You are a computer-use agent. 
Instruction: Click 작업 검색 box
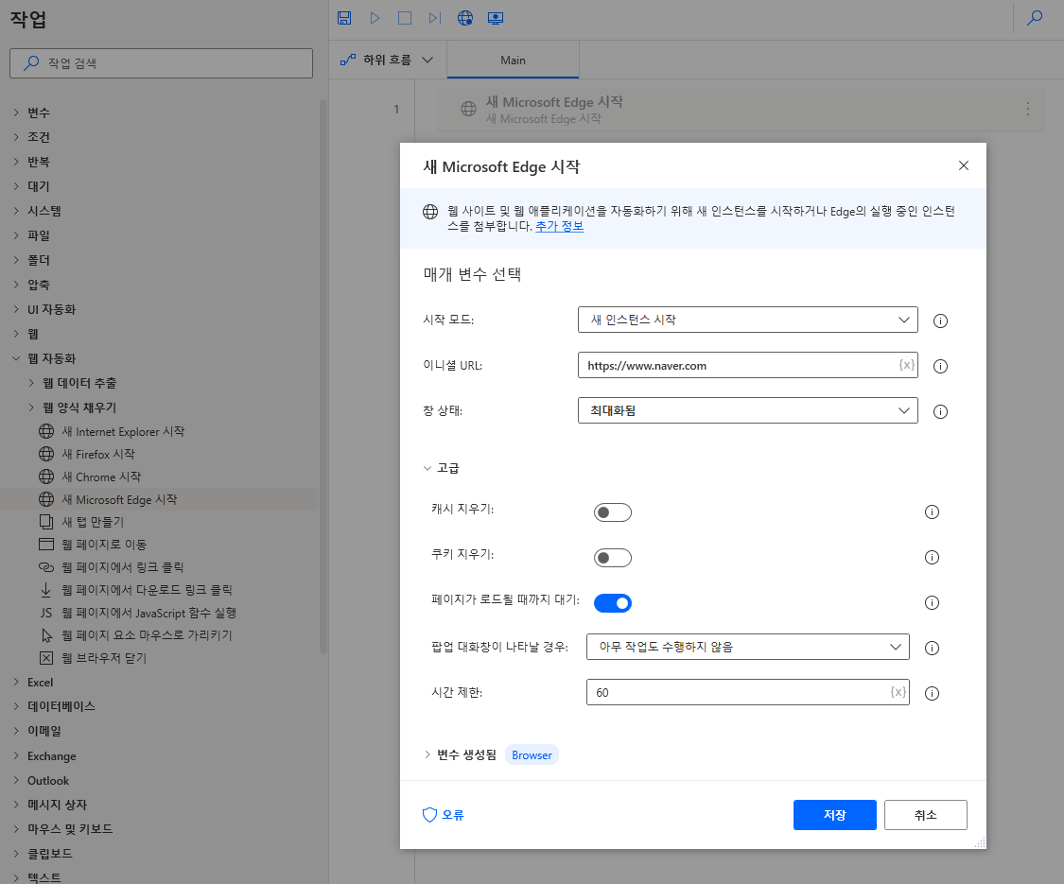[x=161, y=63]
